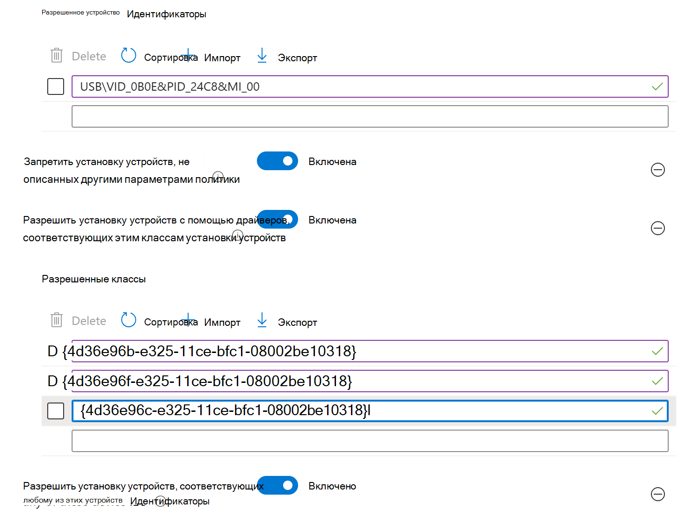Click the Export download arrow in the device IDs toolbar
The width and height of the screenshot is (686, 518).
pos(262,55)
